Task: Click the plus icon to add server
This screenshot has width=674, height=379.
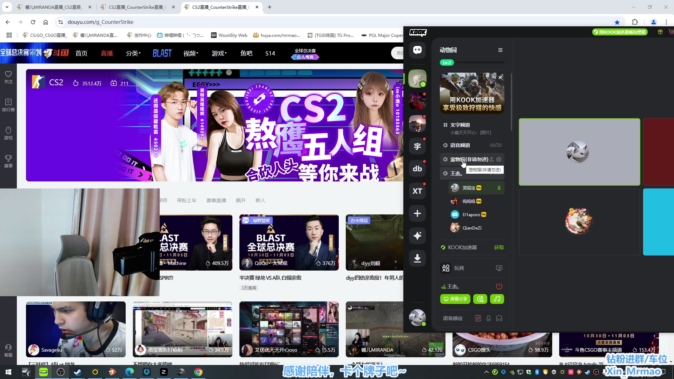Action: (x=417, y=213)
